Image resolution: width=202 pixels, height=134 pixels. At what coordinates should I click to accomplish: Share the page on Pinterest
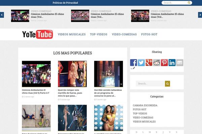click(164, 63)
